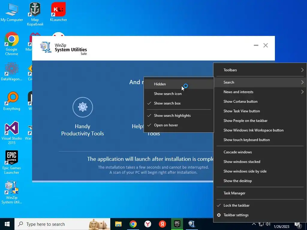Toggle Open on hover option
This screenshot has height=230, width=307.
coord(179,125)
